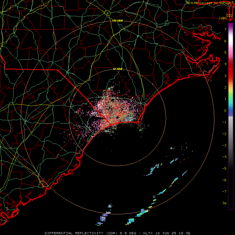This screenshot has width=235, height=235.
Task: Click the "-6" value on color scale
Action: point(224,180)
